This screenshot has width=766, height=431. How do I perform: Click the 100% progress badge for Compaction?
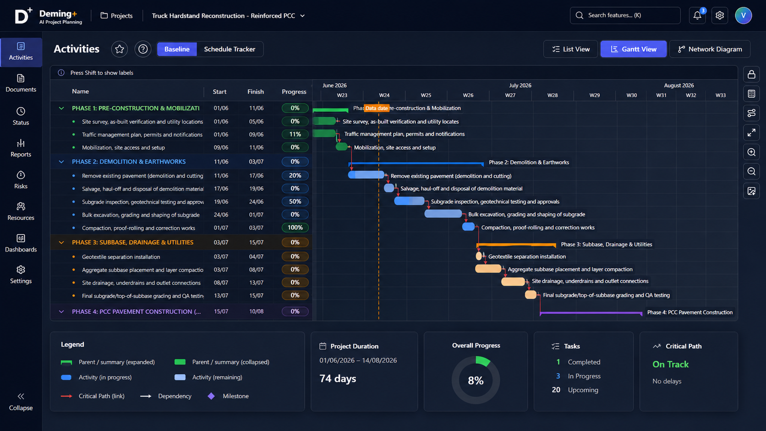click(295, 228)
